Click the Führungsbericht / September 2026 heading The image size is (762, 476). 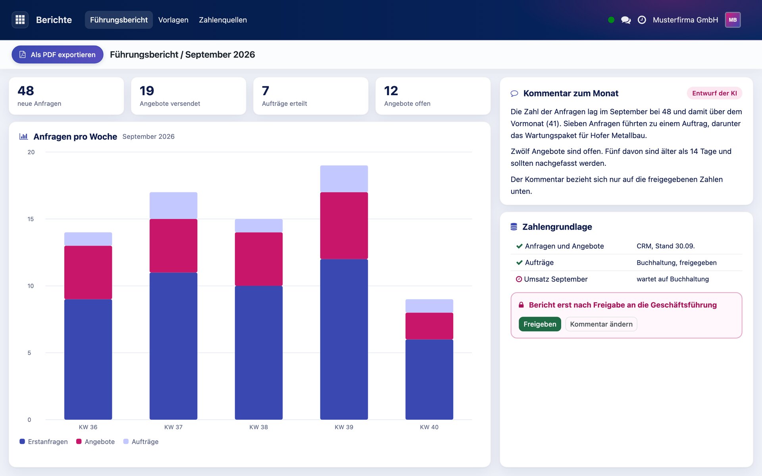pyautogui.click(x=183, y=54)
